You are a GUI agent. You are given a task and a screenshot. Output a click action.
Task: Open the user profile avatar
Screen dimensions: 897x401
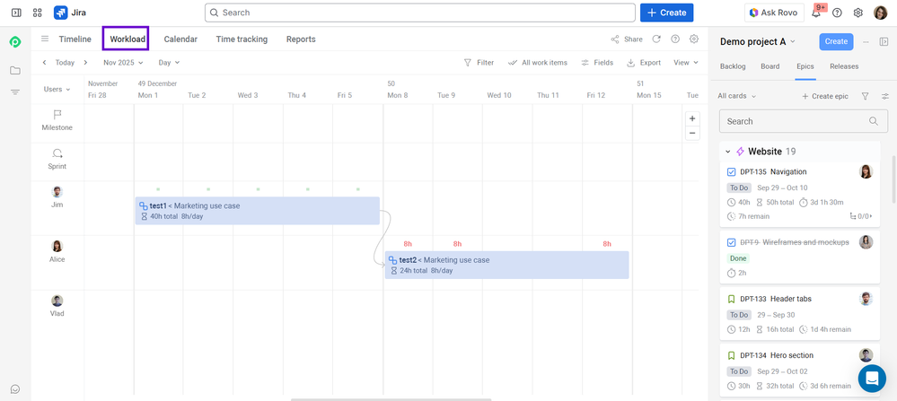click(881, 13)
